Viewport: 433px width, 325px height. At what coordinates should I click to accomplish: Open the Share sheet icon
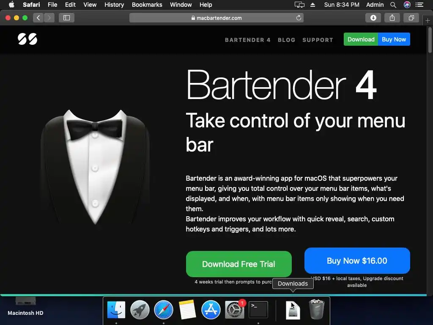coord(392,18)
